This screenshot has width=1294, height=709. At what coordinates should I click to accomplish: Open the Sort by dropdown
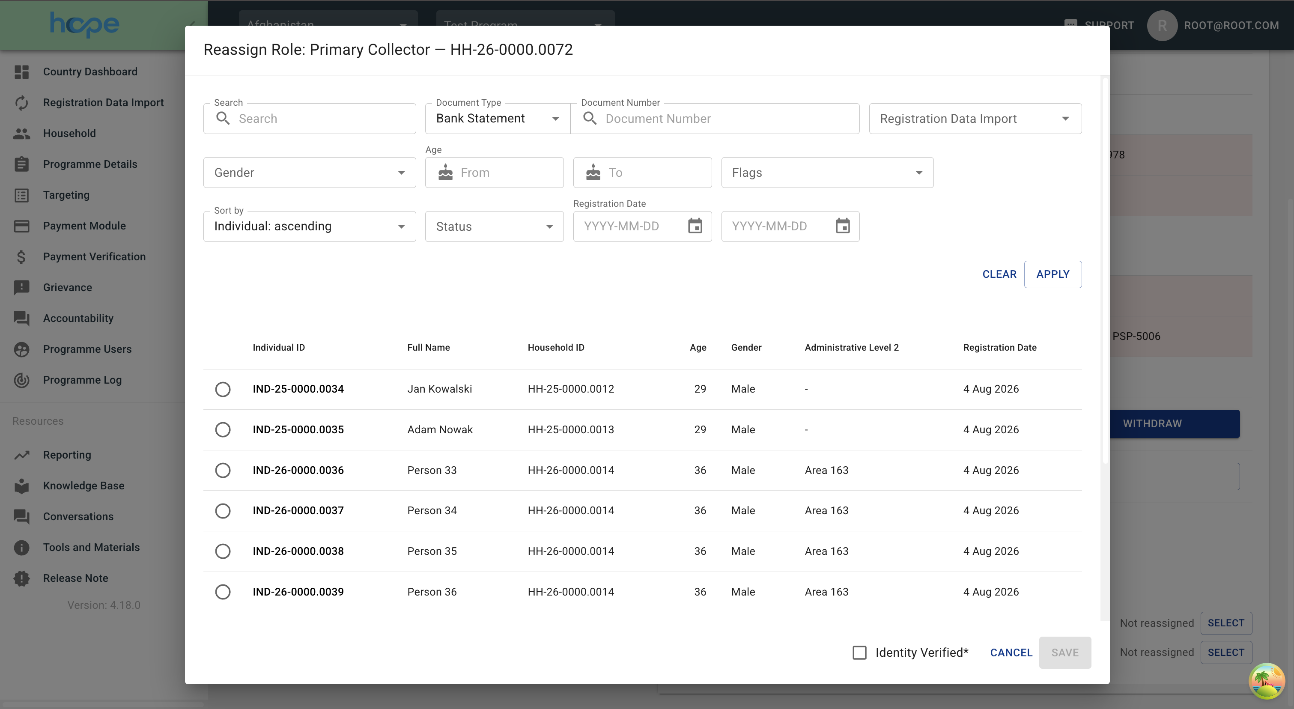coord(310,226)
